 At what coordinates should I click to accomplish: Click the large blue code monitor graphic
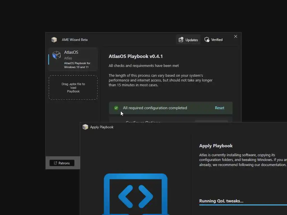(136, 194)
